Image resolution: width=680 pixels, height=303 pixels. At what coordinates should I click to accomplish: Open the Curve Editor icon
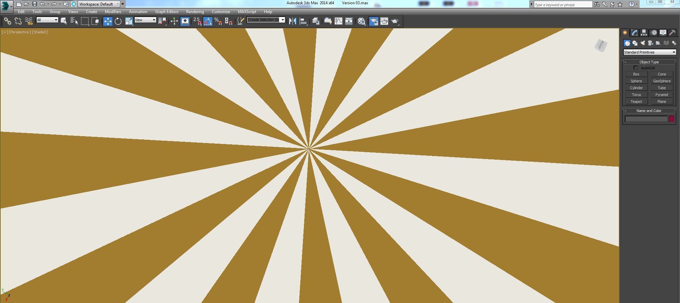339,21
